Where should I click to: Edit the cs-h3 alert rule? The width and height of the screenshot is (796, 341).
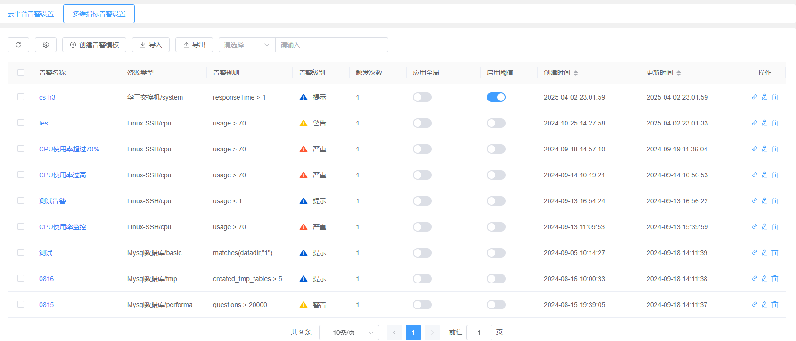[764, 97]
